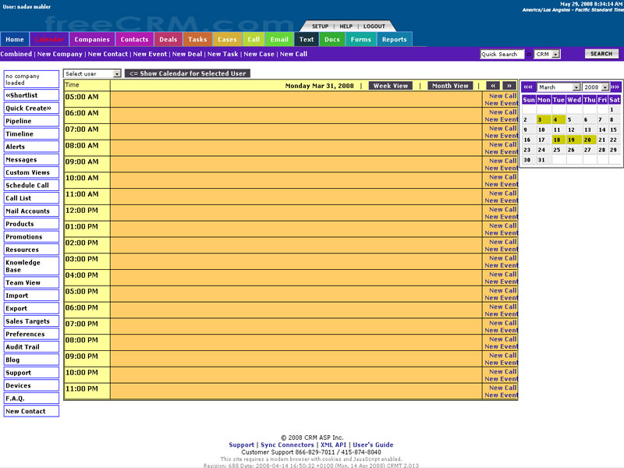Click New Event for 09:00 AM
The image size is (624, 468).
coord(502,168)
